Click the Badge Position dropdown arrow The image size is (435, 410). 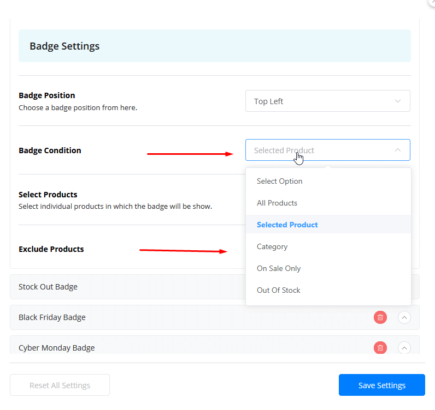[398, 101]
